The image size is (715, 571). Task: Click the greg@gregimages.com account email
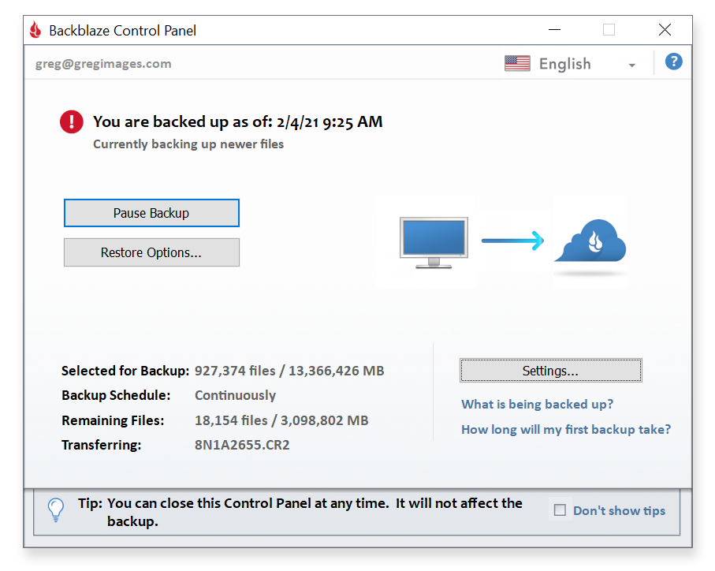(x=103, y=64)
